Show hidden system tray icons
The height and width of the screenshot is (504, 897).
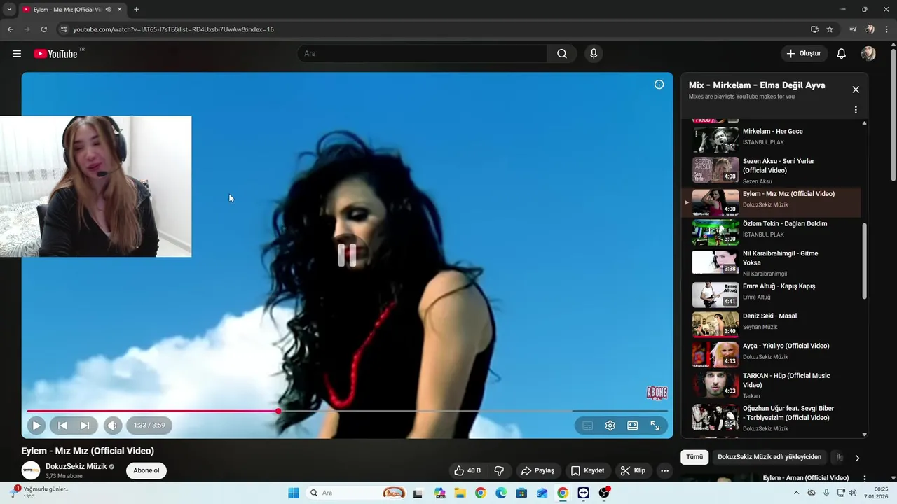[x=796, y=493]
